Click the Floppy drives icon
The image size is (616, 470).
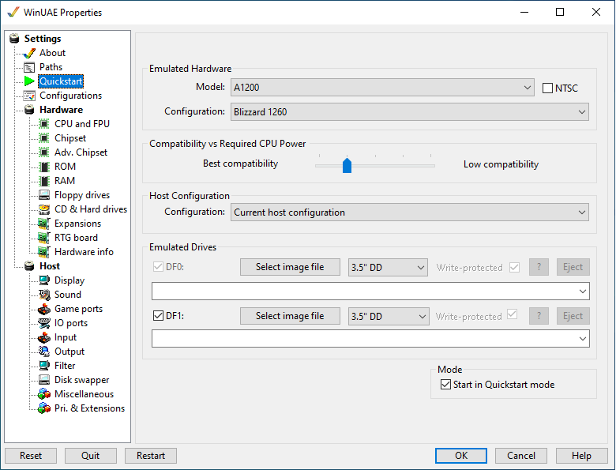(x=44, y=195)
